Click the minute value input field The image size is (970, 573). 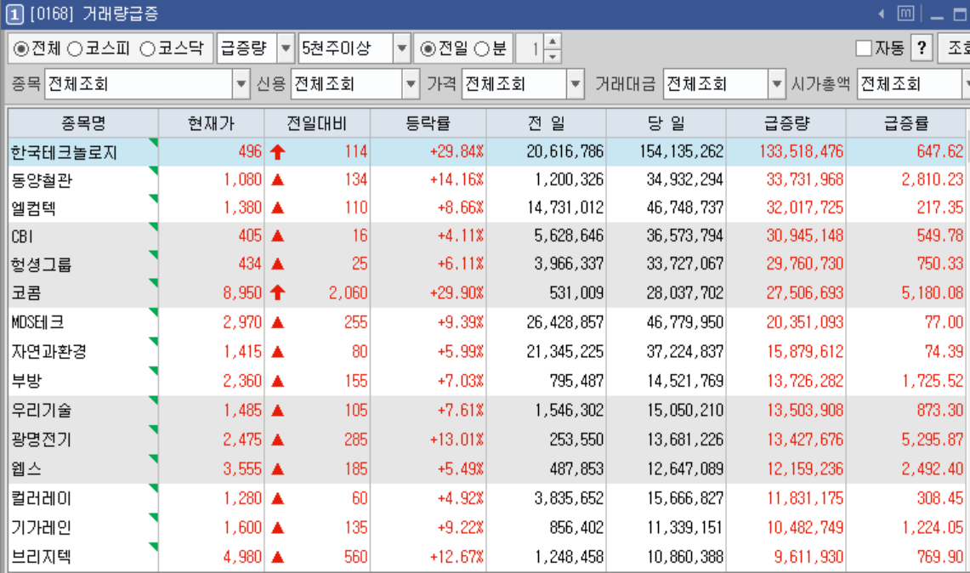[x=530, y=48]
